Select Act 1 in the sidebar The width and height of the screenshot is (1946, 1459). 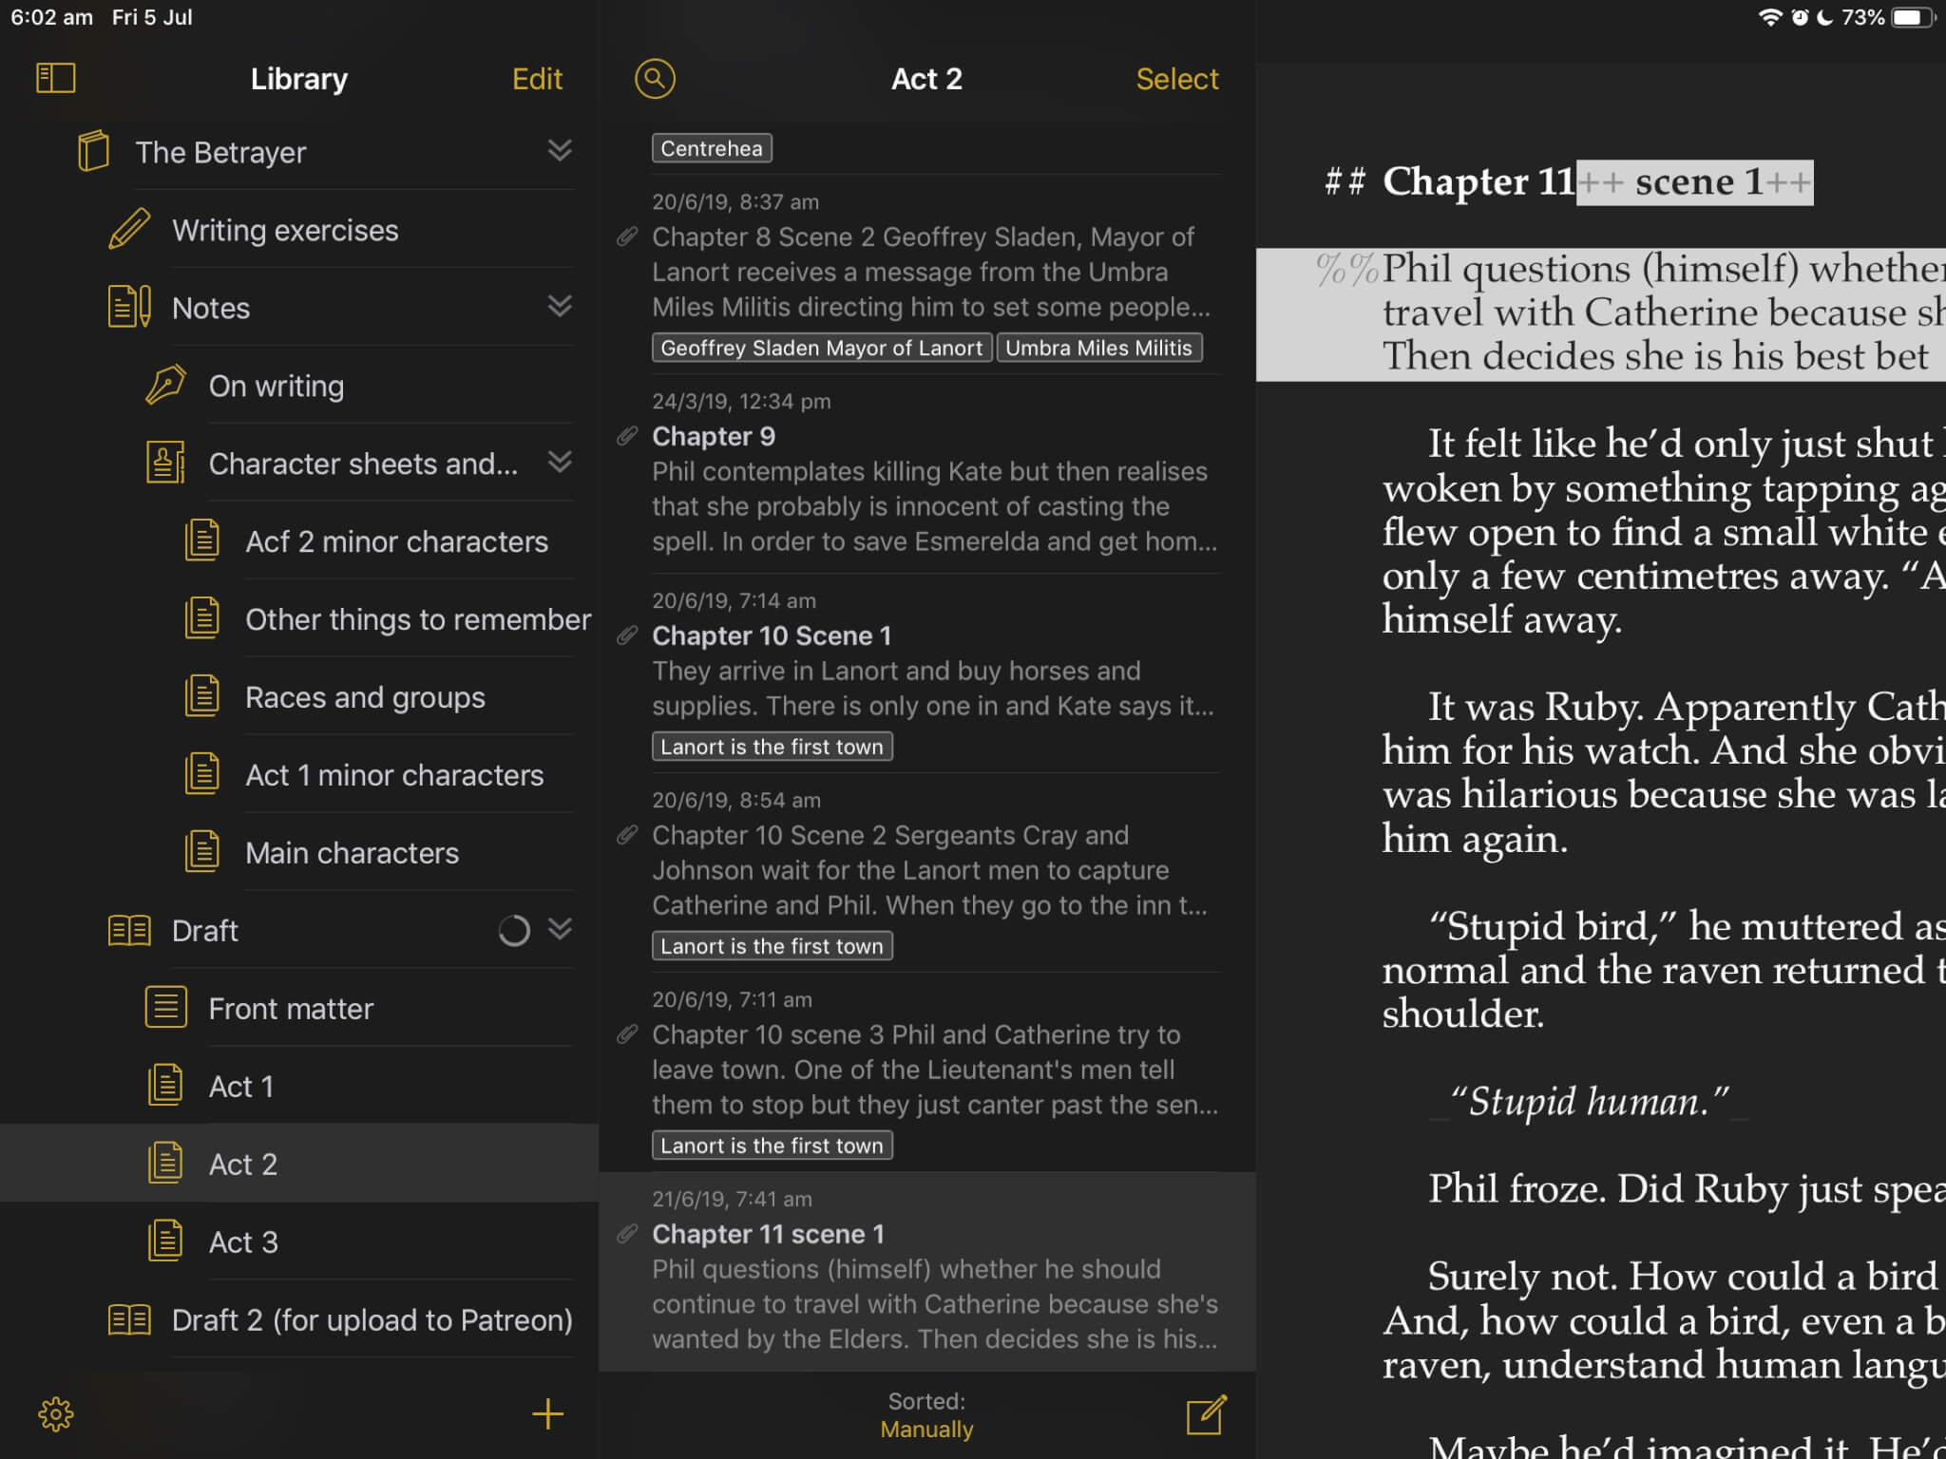coord(240,1085)
